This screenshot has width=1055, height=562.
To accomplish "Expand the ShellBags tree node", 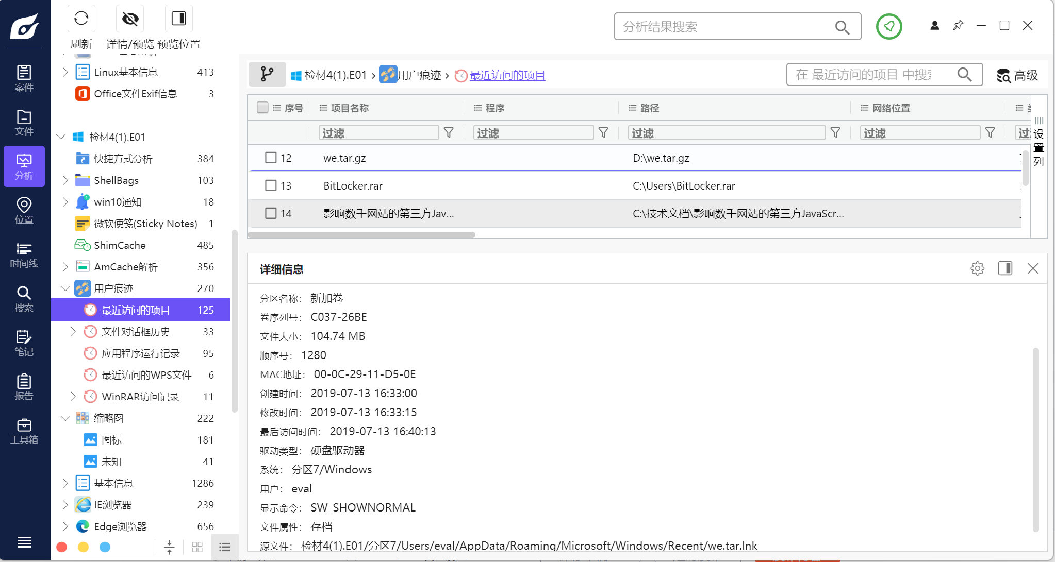I will [65, 180].
